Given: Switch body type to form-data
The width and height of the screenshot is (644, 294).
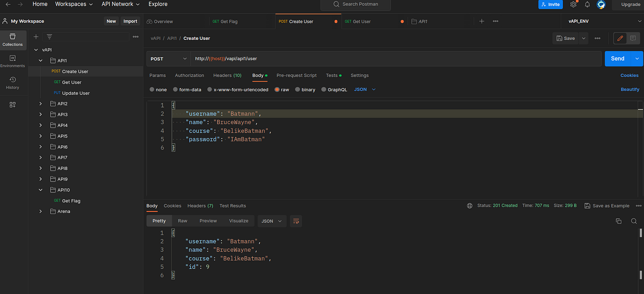Looking at the screenshot, I should tap(176, 89).
